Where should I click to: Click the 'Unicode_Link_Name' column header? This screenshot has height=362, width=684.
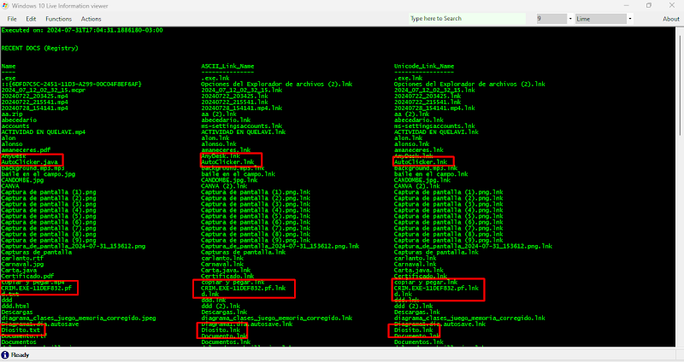(x=424, y=67)
